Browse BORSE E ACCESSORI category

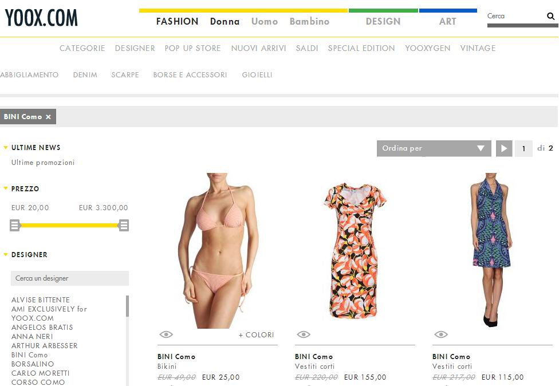pos(190,75)
